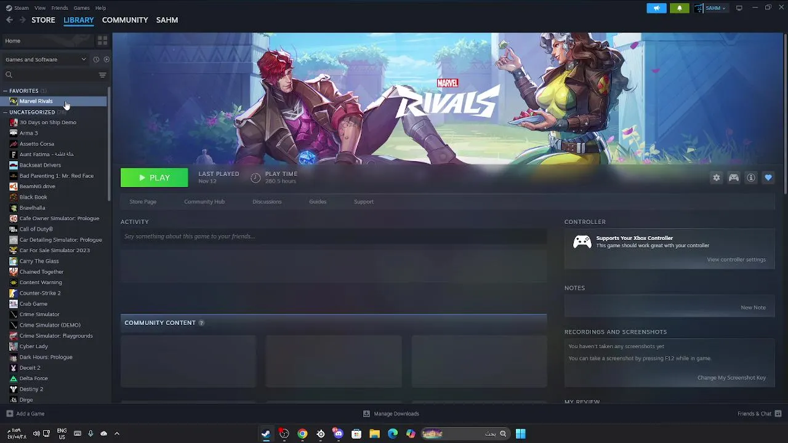Open notifications with the green bell
Image resolution: width=788 pixels, height=443 pixels.
pyautogui.click(x=680, y=8)
